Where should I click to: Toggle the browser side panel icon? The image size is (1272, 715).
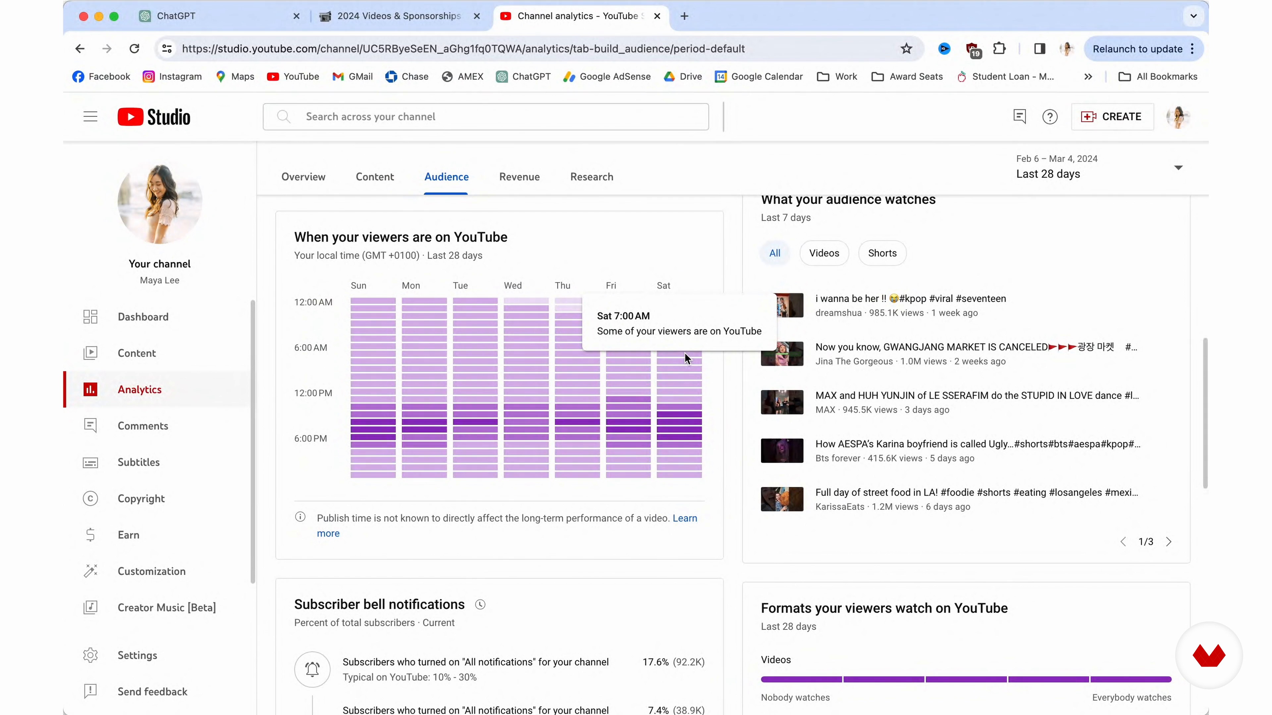click(x=1039, y=48)
